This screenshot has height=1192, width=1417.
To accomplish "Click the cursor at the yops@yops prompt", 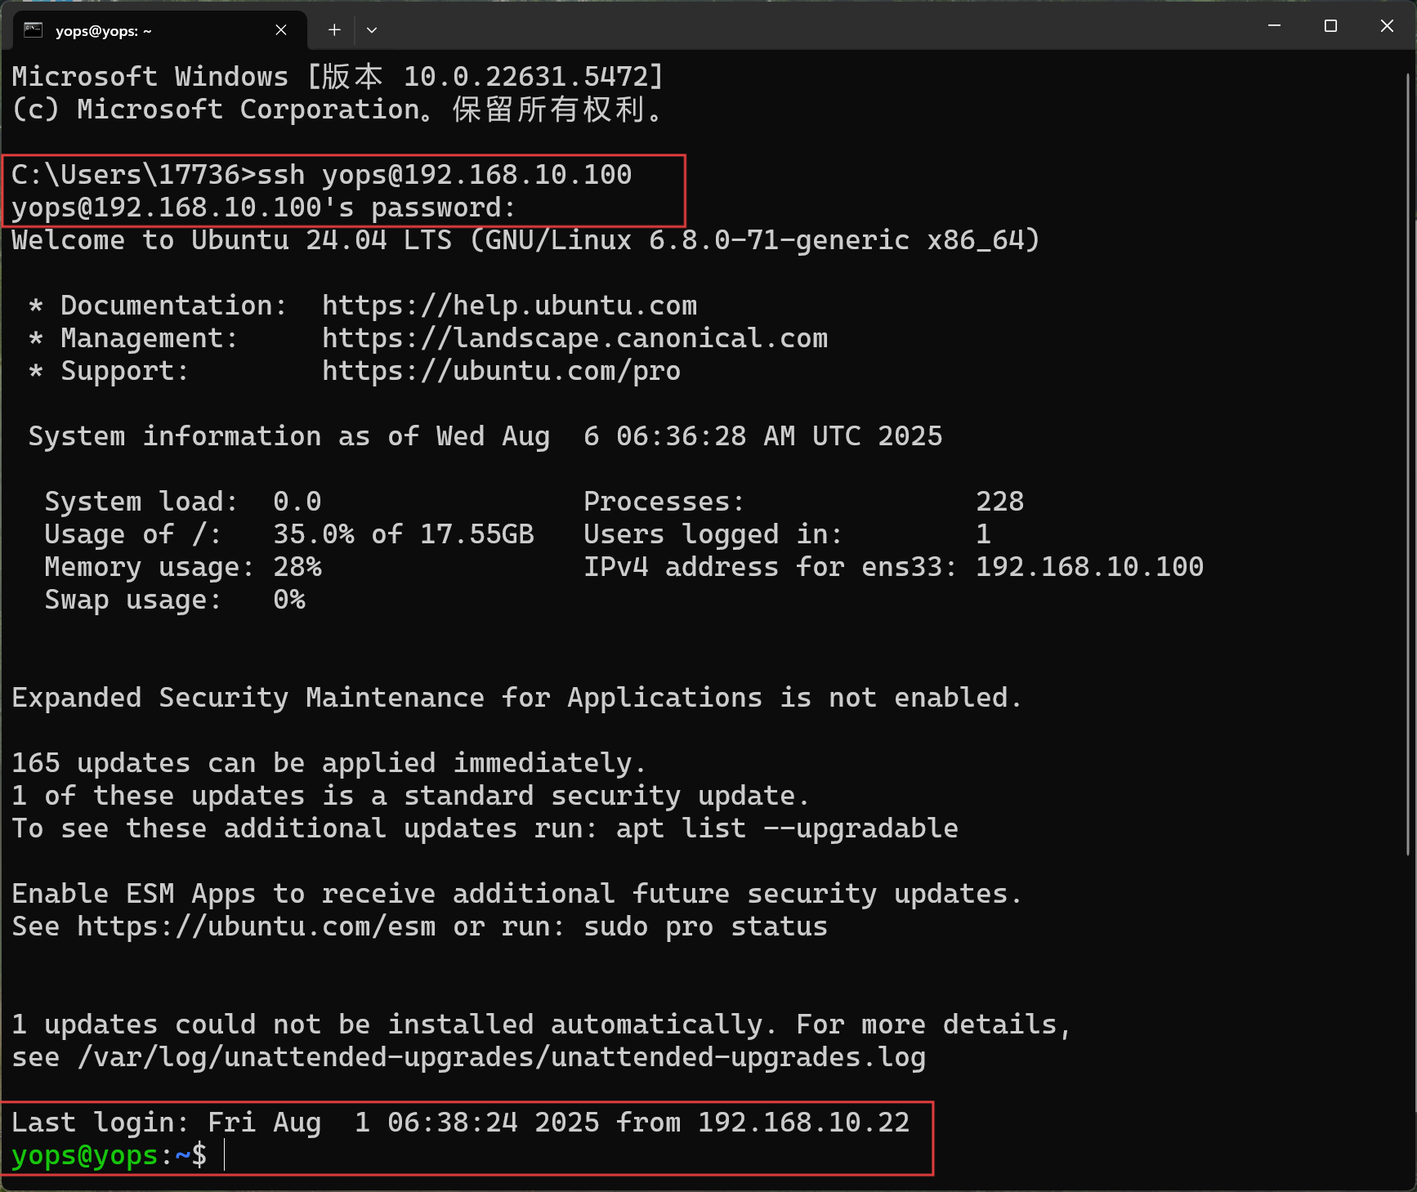I will pos(225,1155).
